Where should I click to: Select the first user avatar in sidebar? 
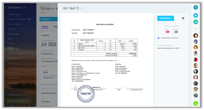196,35
